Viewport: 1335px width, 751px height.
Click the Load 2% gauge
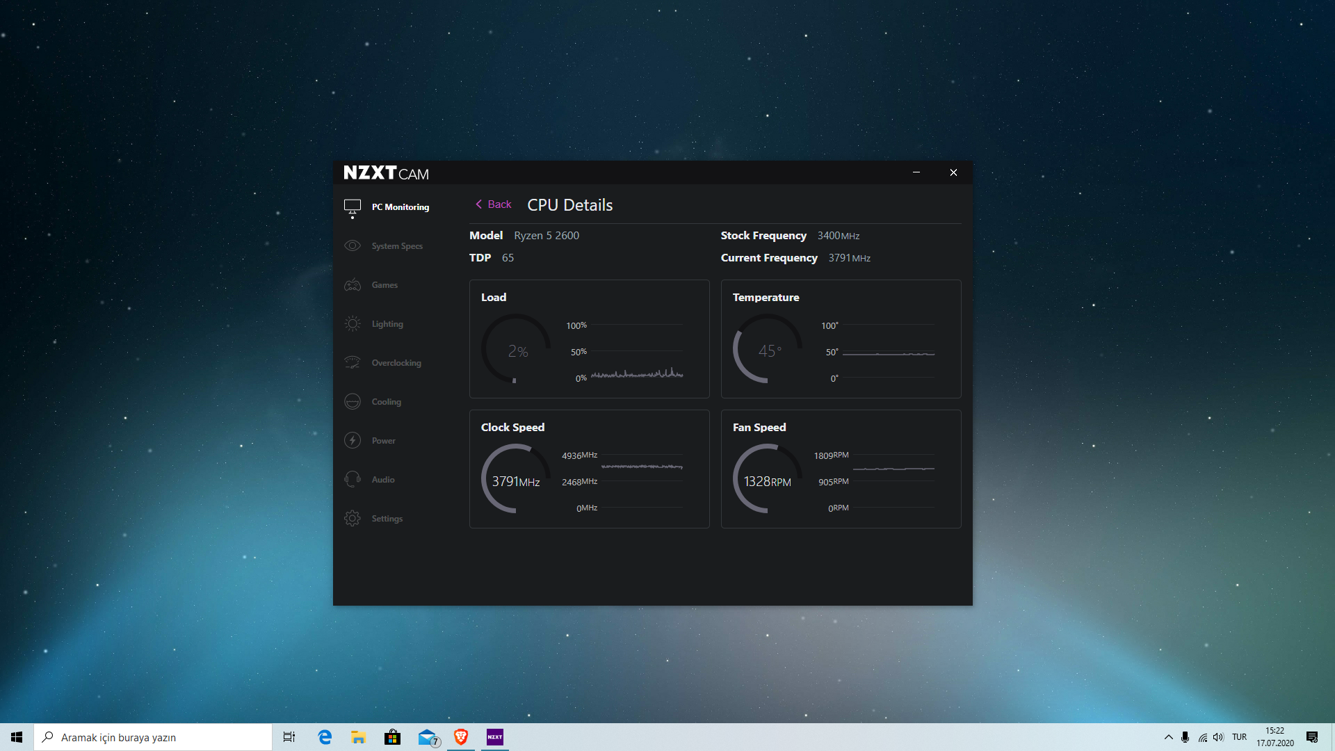(516, 348)
